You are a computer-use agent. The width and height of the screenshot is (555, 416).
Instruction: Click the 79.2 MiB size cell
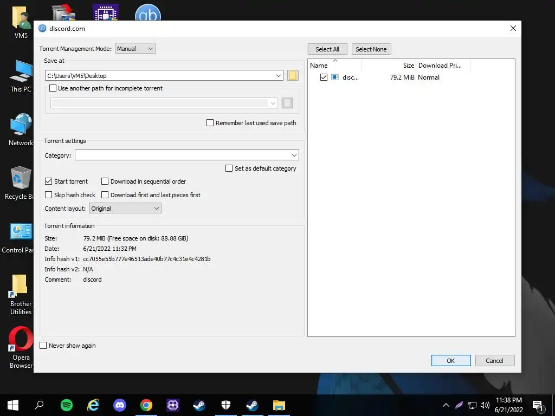click(402, 77)
